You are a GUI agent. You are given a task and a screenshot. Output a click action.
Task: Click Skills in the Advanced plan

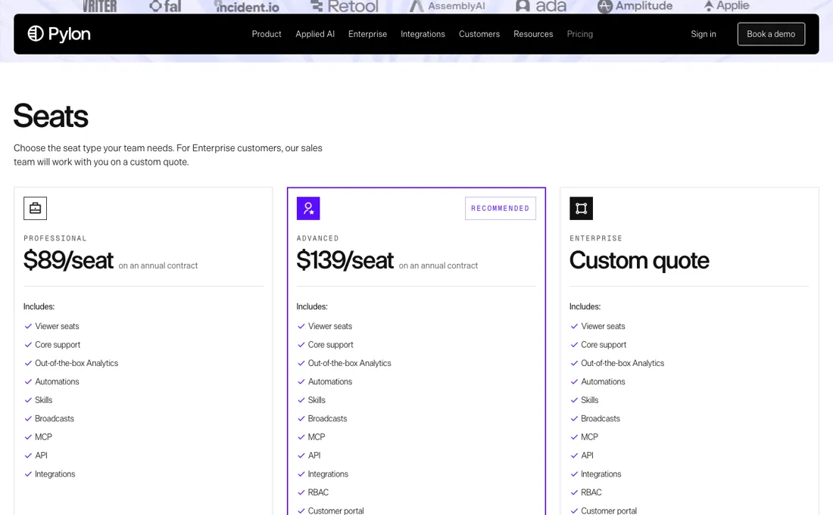(317, 401)
